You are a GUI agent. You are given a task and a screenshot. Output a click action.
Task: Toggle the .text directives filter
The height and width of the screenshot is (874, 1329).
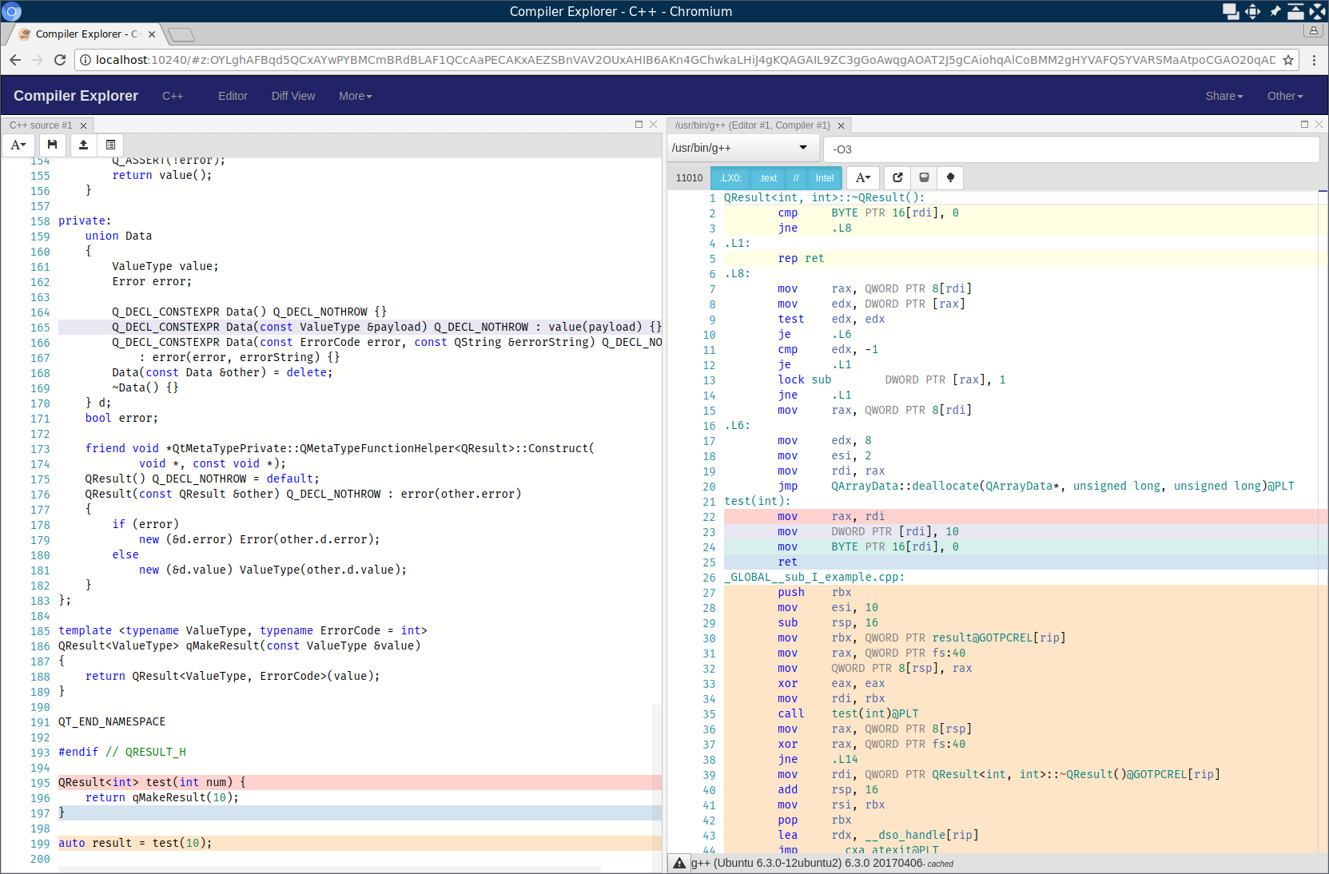click(x=768, y=178)
